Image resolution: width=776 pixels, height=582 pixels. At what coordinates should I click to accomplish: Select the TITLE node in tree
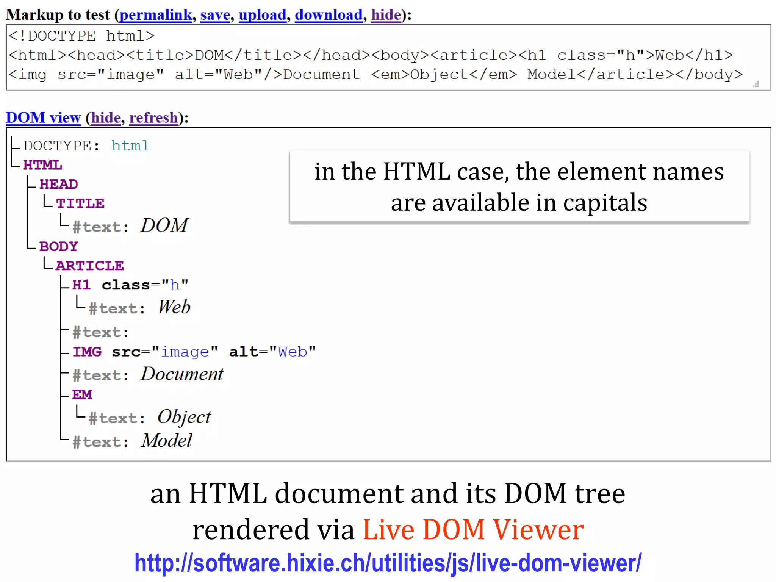80,204
